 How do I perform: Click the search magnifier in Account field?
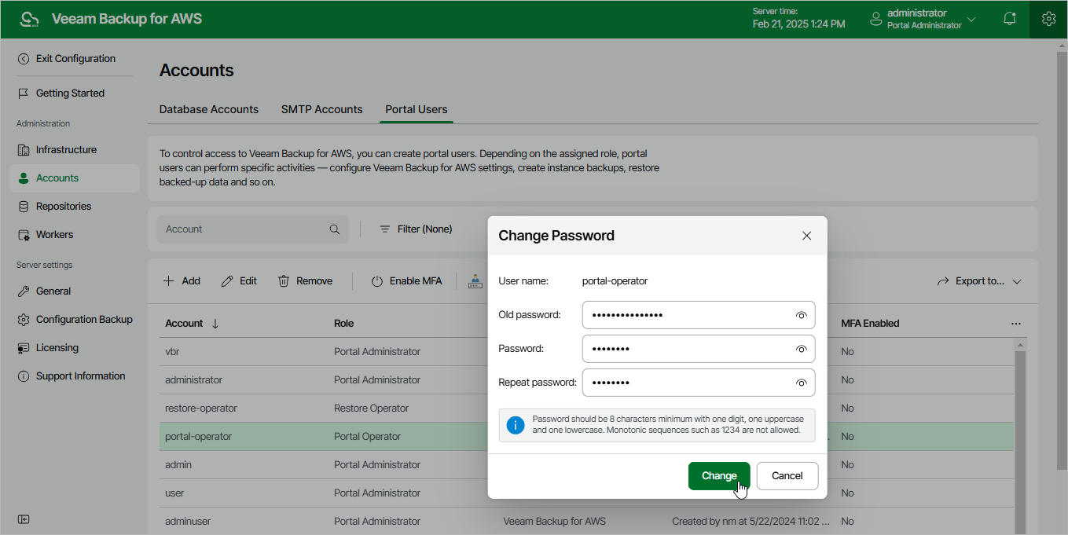[x=335, y=229]
